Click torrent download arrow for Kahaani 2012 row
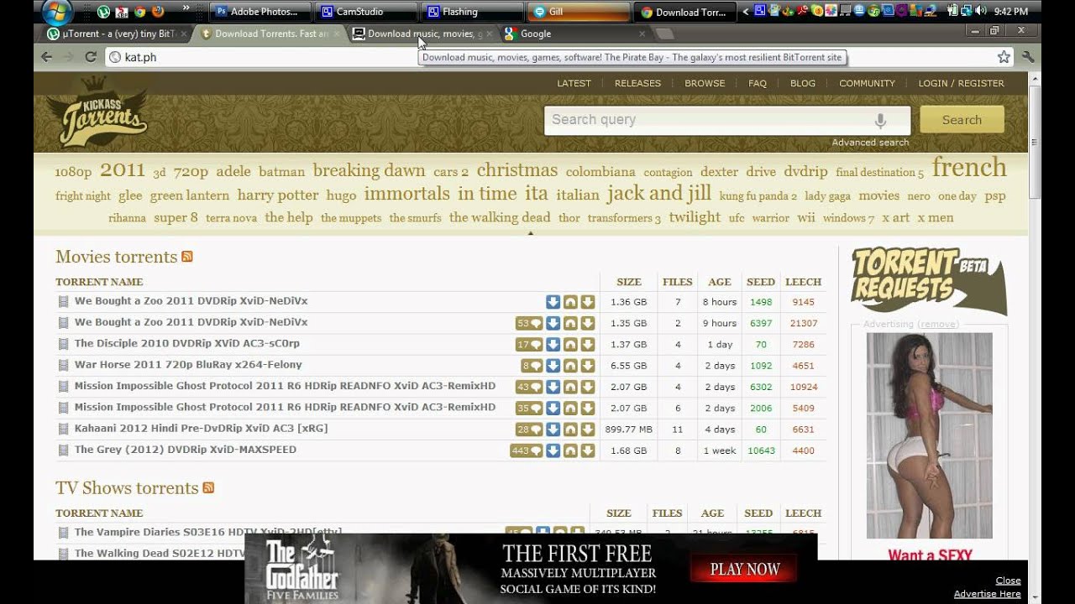 click(x=588, y=430)
